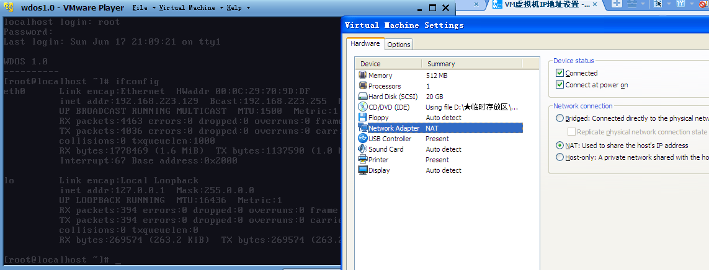Select the Floppy drive icon

pos(363,117)
